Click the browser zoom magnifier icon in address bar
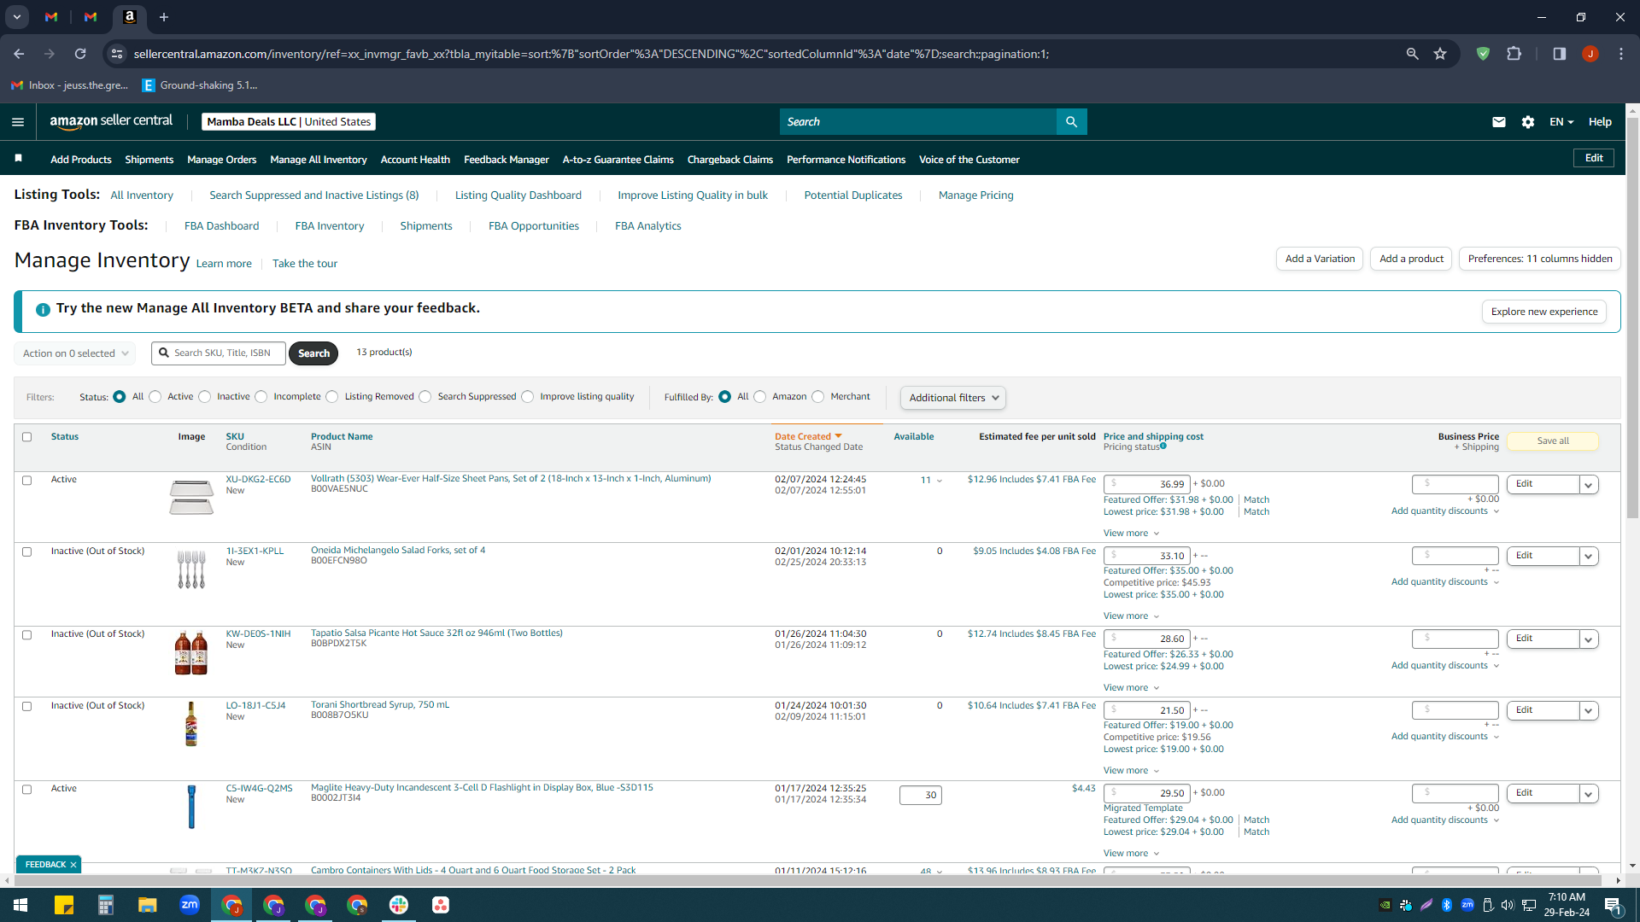 (x=1412, y=54)
